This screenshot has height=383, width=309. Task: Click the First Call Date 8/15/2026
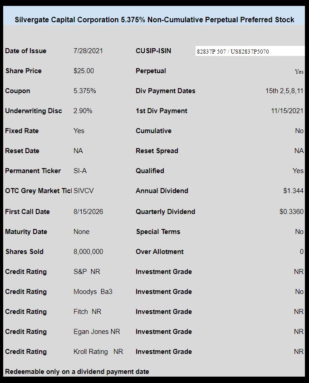pyautogui.click(x=88, y=212)
